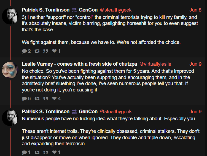
Task: Retweet the 'criminal terrorists' tweet
Action: (37, 51)
